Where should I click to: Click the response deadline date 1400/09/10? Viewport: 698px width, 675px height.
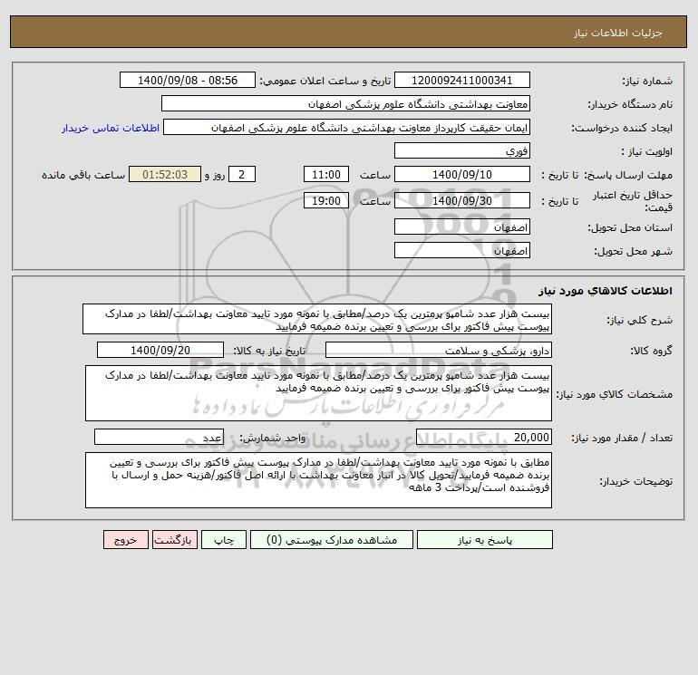(462, 175)
